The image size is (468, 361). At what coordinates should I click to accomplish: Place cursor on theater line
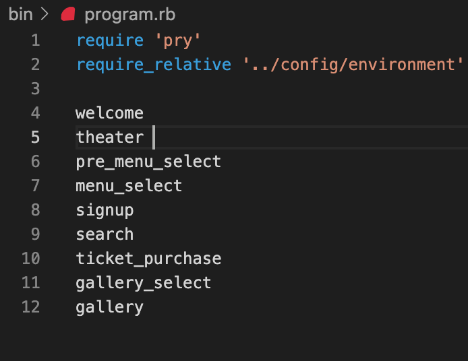point(109,137)
